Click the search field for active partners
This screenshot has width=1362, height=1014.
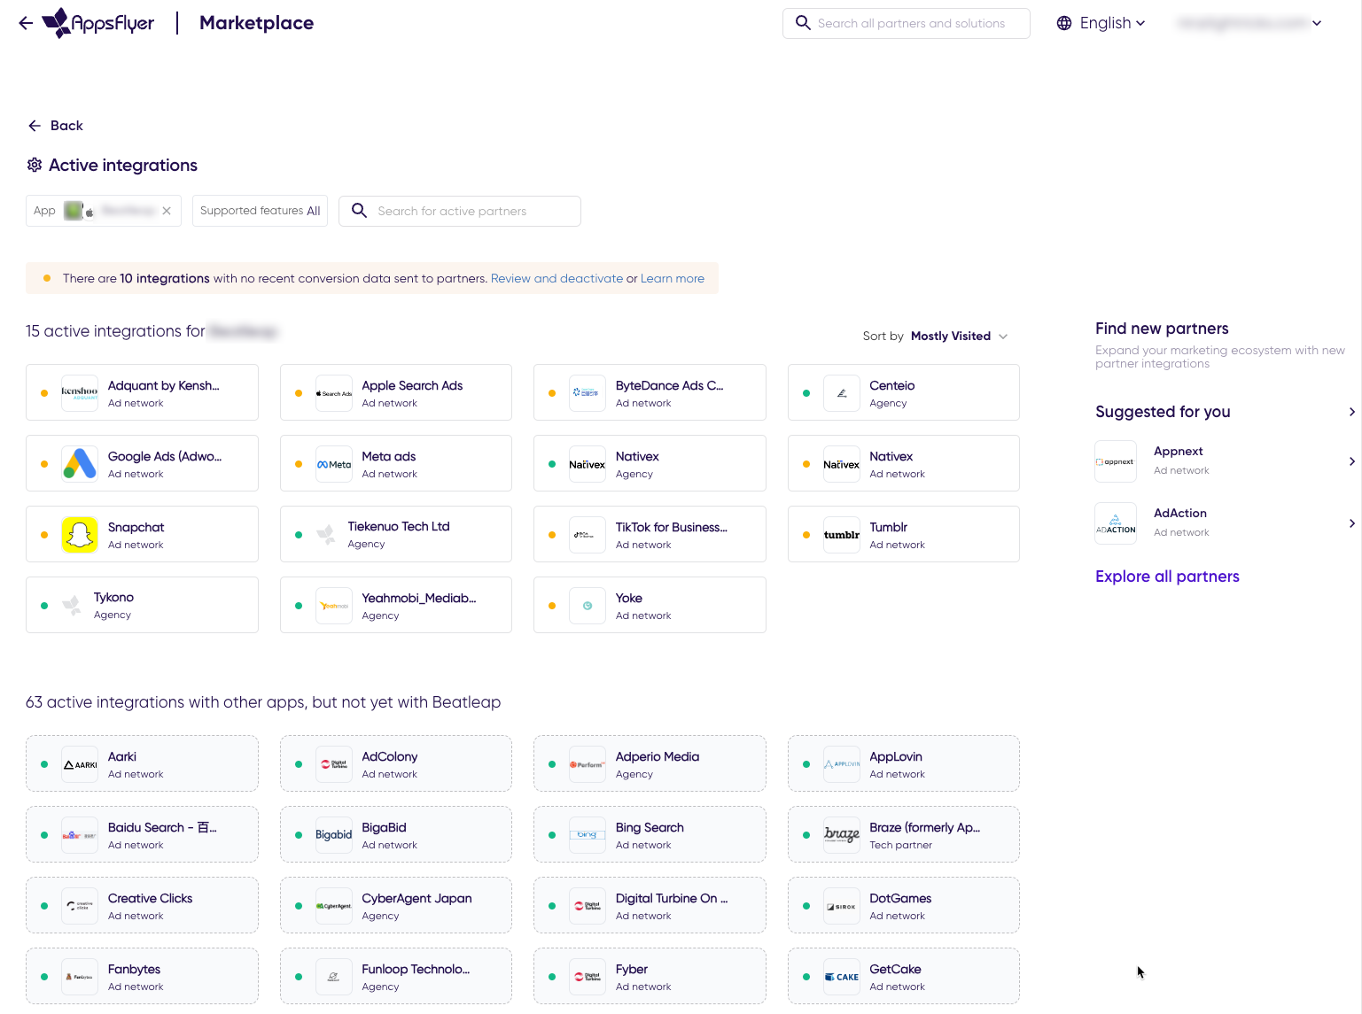pyautogui.click(x=460, y=211)
